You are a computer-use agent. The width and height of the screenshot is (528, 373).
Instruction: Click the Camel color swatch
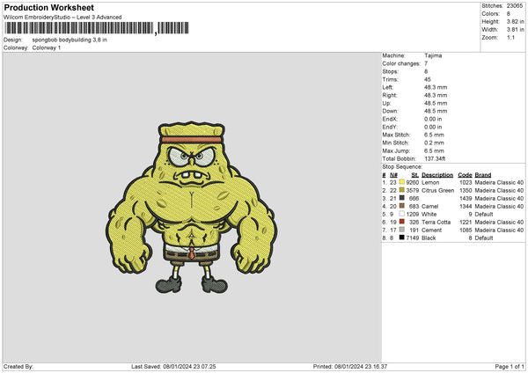402,206
